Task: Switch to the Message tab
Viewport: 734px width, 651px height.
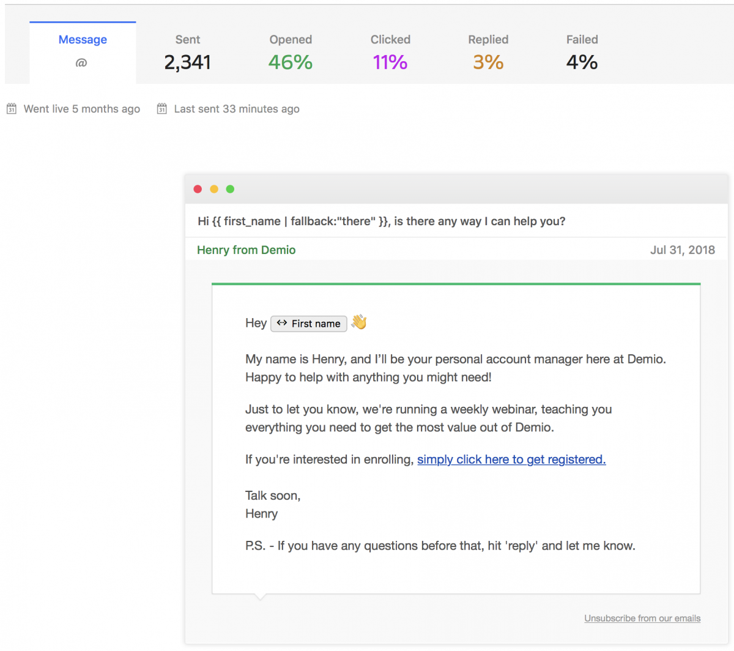Action: tap(83, 39)
